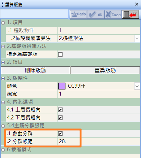Toggle the 指定為基礎版 checkbox
This screenshot has height=158, width=141.
60,54
